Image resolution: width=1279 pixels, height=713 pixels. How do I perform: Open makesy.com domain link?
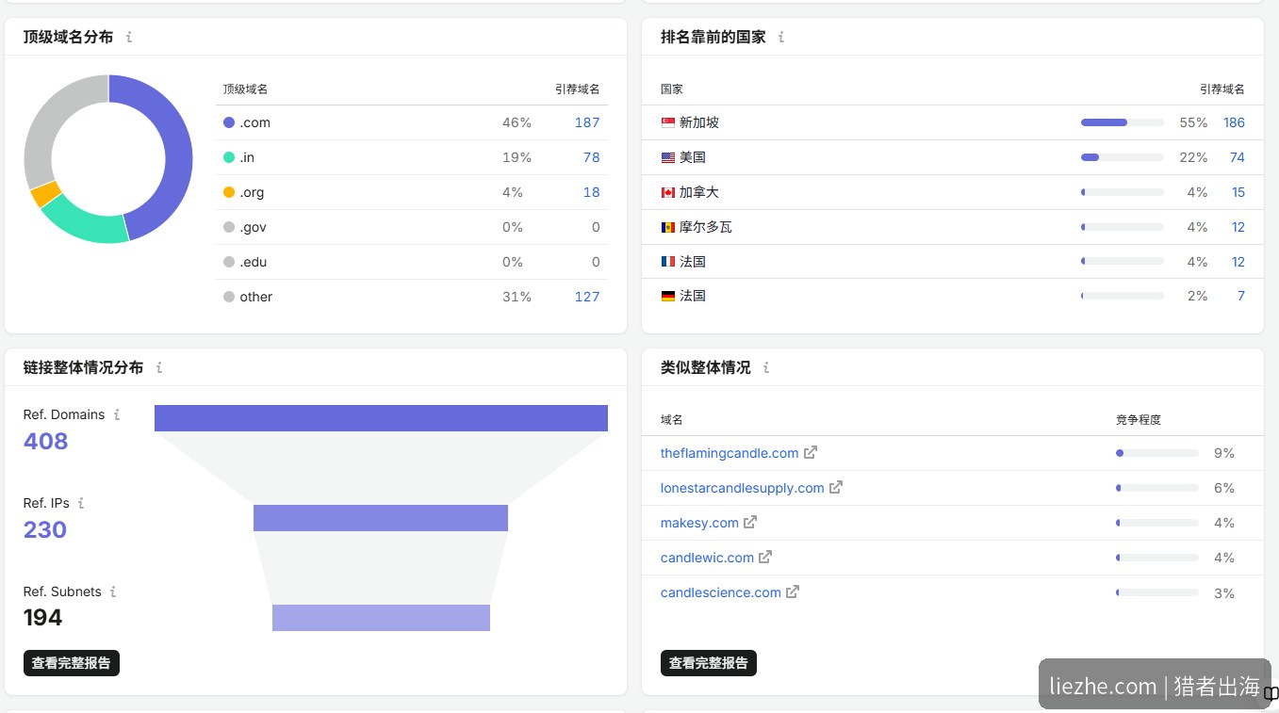click(699, 523)
